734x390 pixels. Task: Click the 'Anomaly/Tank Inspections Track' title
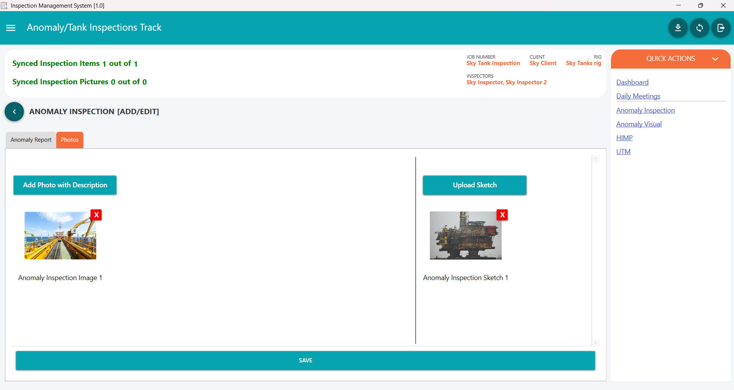click(94, 28)
